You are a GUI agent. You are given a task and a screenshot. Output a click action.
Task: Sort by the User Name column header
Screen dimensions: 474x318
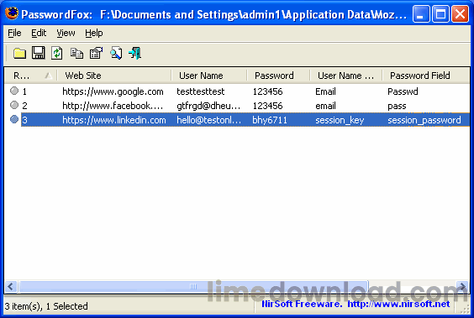coord(209,76)
